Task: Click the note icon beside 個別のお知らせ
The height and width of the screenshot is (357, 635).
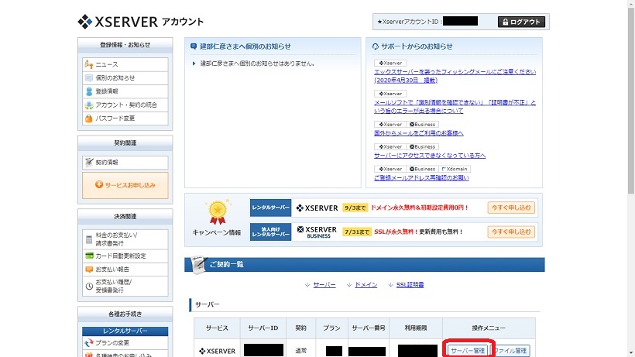Action: (89, 77)
